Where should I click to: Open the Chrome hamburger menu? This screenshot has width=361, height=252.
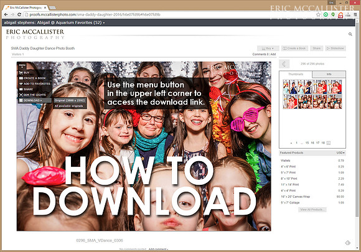point(355,15)
